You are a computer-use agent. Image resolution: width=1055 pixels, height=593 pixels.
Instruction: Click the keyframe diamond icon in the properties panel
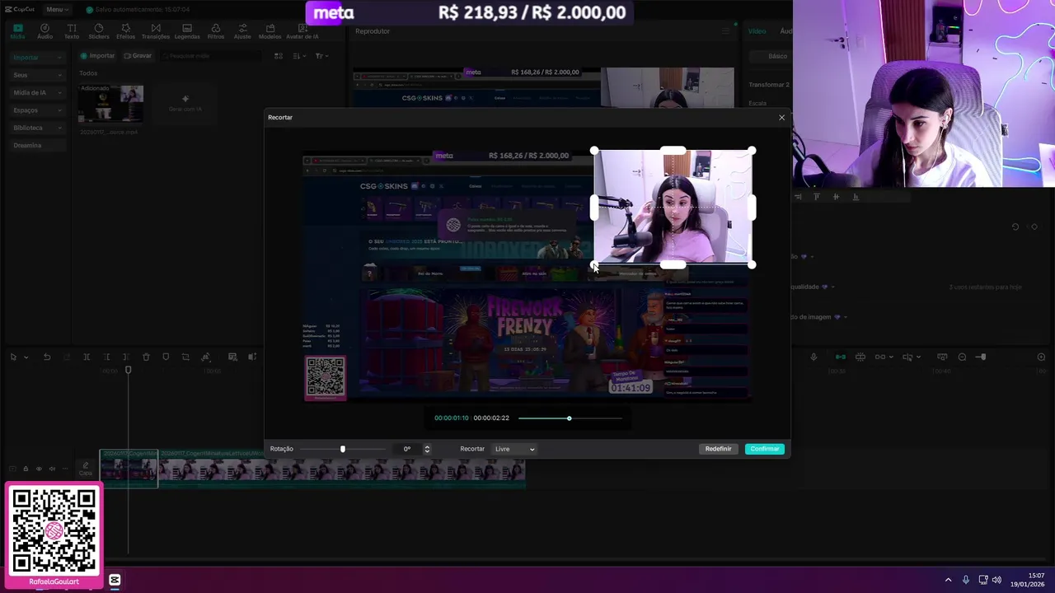pos(1034,226)
